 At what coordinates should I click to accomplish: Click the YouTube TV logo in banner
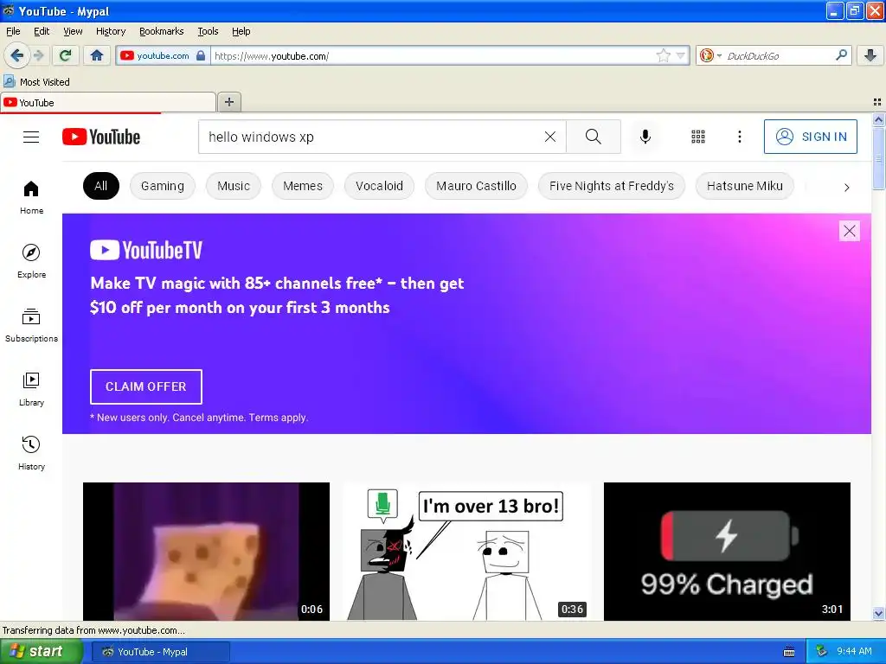click(145, 250)
